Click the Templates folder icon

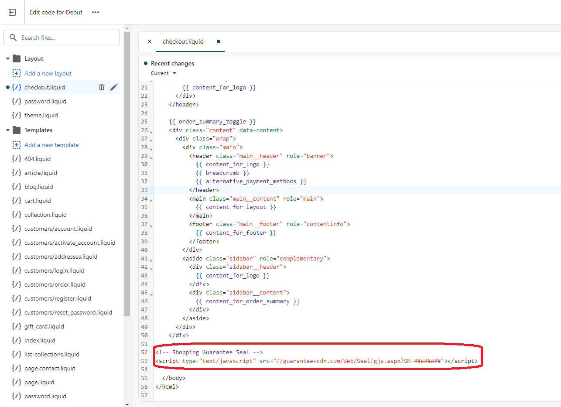(x=17, y=130)
